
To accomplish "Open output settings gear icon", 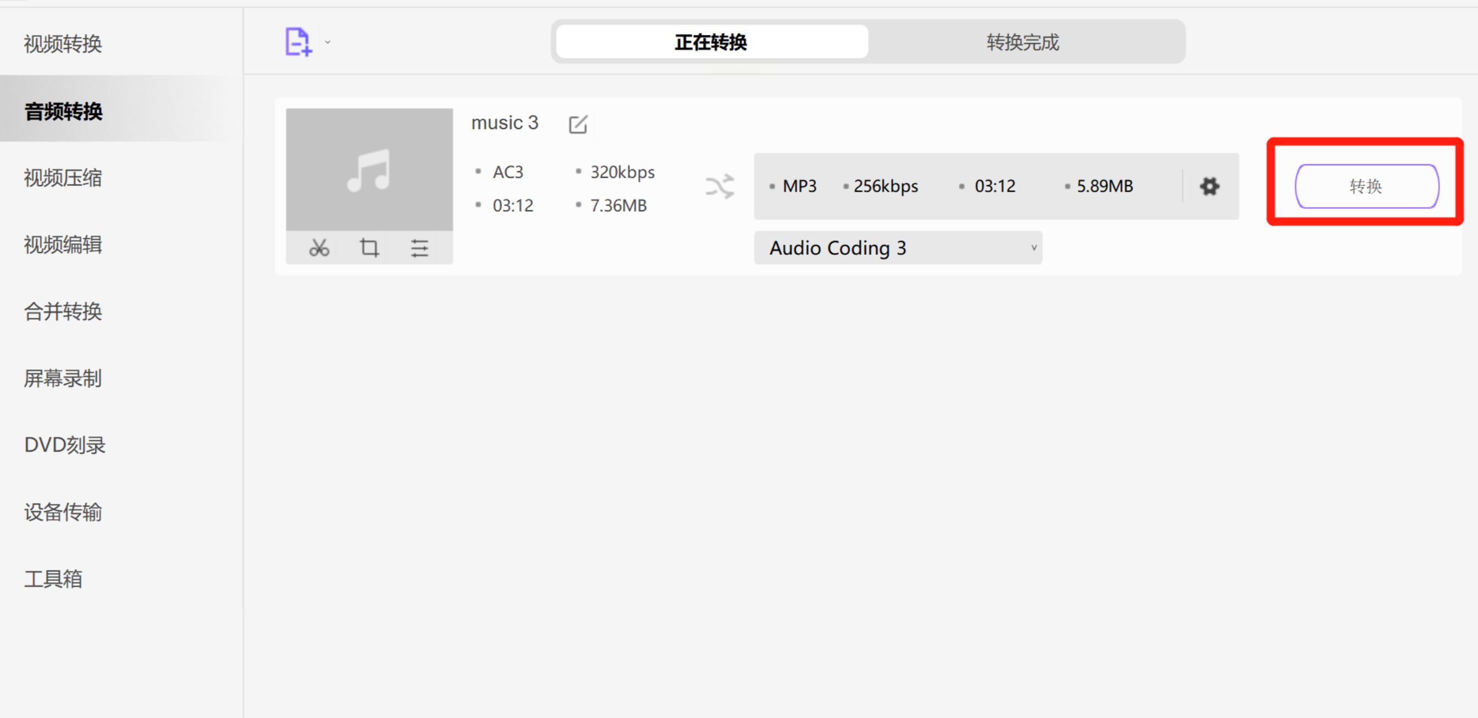I will tap(1209, 186).
